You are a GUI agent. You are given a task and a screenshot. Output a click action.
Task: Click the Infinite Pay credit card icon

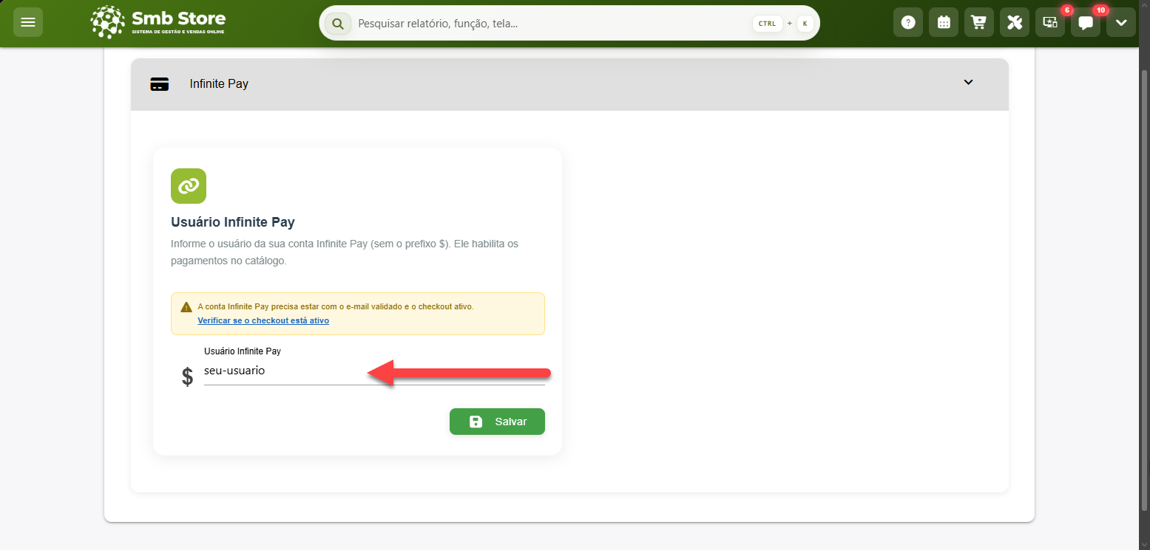[x=159, y=84]
